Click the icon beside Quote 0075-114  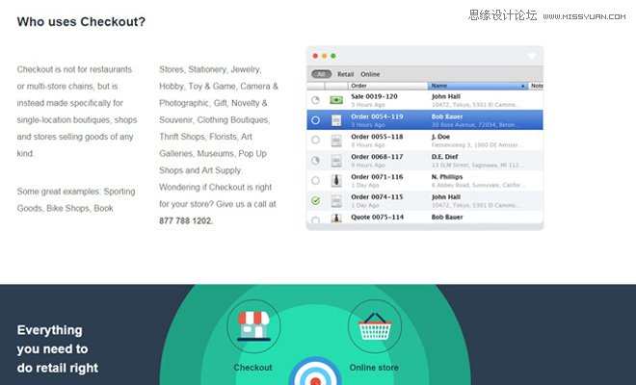pos(336,218)
